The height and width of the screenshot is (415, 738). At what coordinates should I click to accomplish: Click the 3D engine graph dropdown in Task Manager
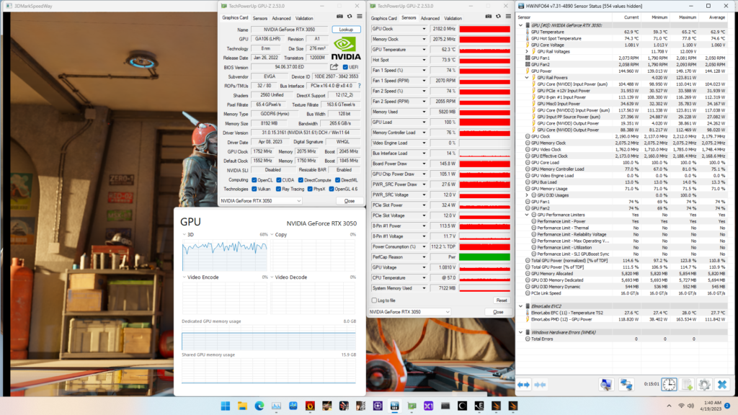coord(184,234)
